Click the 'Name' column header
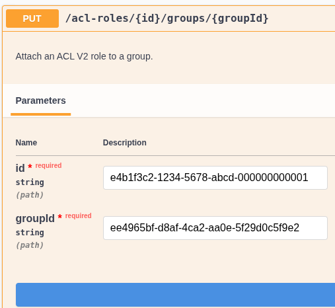Screen dimensions: 335x308 [x=26, y=143]
